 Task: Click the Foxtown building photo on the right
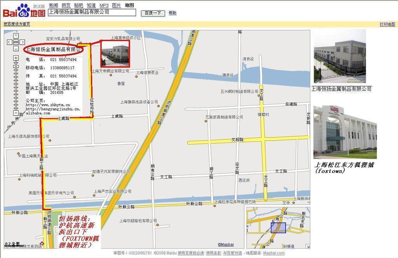pyautogui.click(x=345, y=132)
